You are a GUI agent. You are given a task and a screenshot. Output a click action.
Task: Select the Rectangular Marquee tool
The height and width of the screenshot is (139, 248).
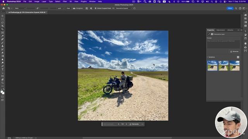(2, 19)
